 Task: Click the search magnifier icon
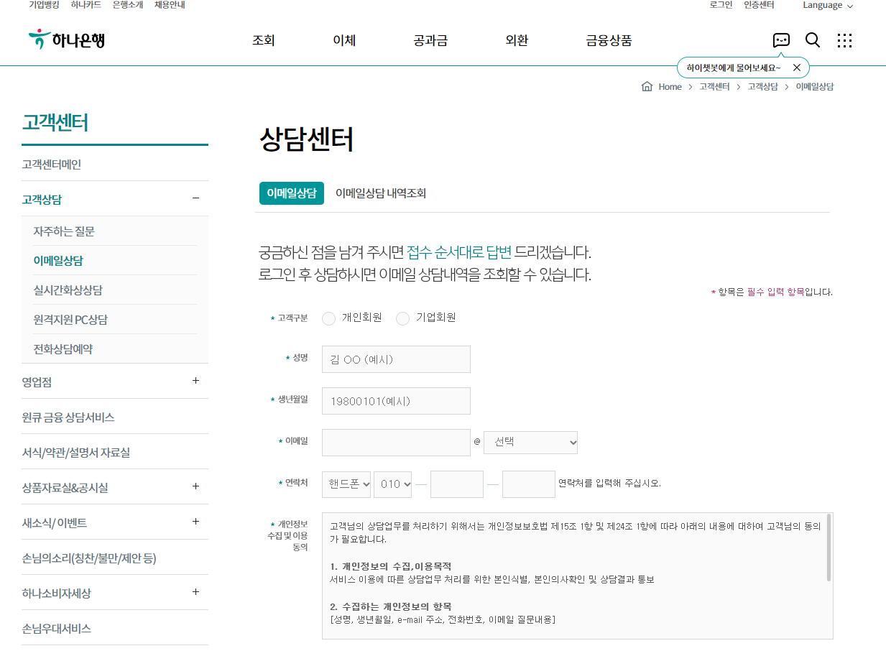click(812, 40)
